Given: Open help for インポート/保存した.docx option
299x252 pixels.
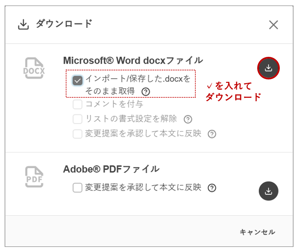Looking at the screenshot, I should 146,91.
